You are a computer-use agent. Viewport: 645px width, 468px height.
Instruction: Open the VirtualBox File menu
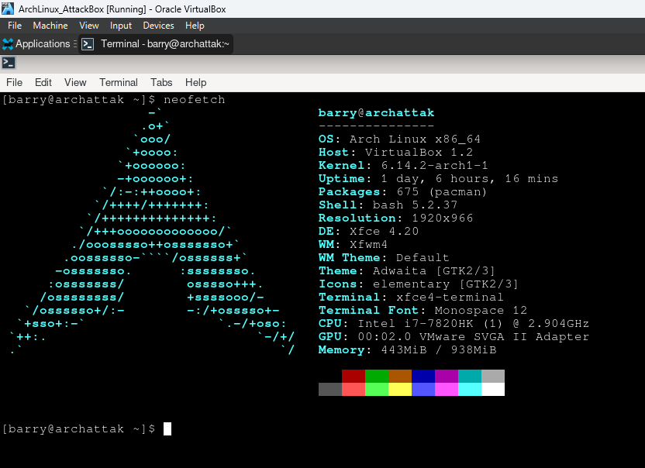point(15,26)
